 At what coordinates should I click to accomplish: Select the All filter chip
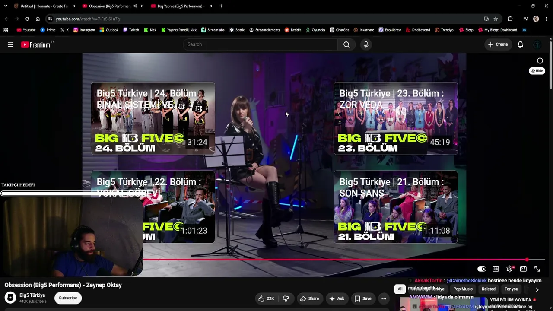pyautogui.click(x=400, y=289)
